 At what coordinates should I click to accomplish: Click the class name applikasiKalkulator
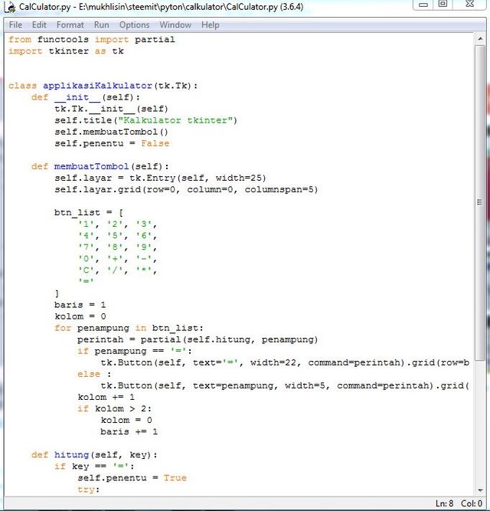[x=97, y=86]
